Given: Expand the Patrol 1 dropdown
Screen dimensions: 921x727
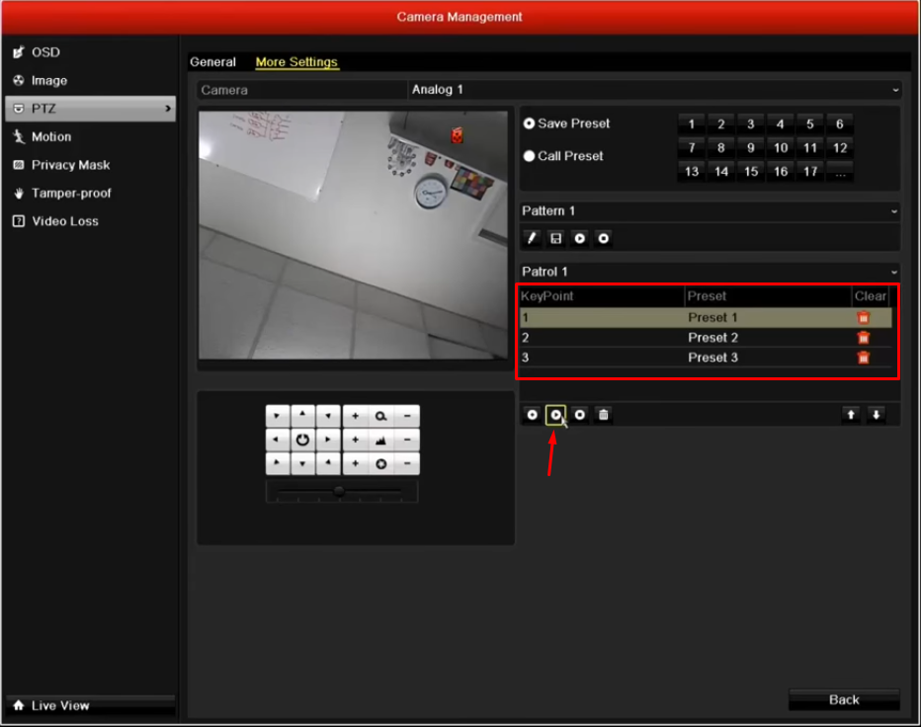Looking at the screenshot, I should [x=710, y=272].
